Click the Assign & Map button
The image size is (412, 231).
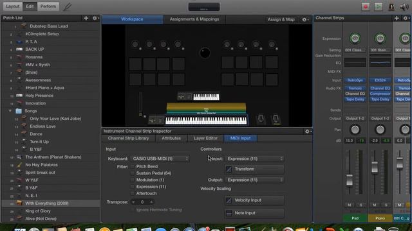pyautogui.click(x=281, y=20)
